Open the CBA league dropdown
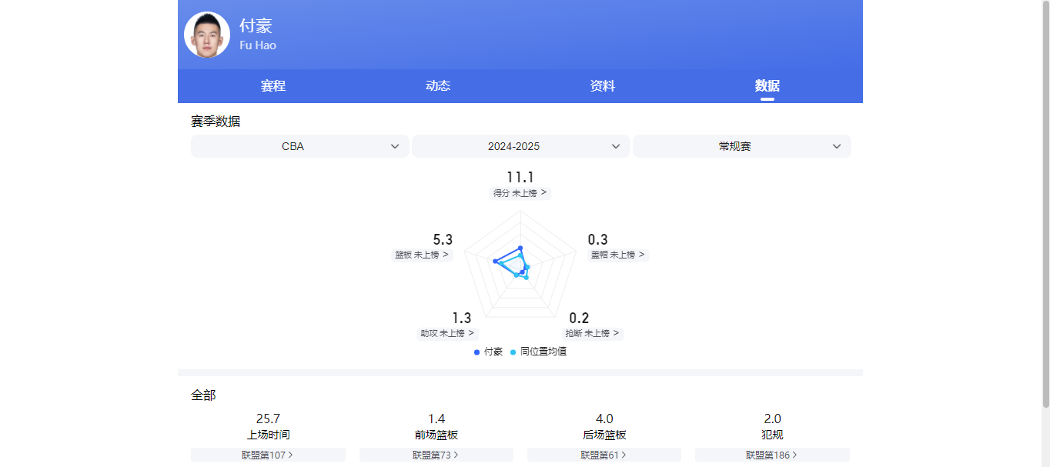 300,146
